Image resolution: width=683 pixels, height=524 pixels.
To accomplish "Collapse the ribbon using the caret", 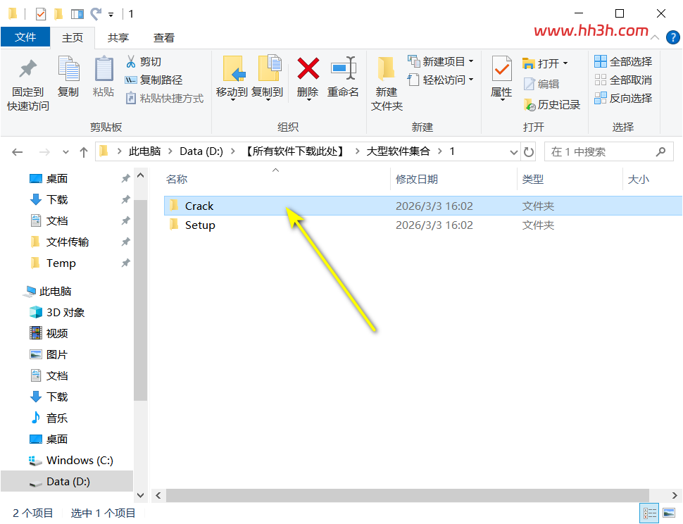I will (x=655, y=37).
